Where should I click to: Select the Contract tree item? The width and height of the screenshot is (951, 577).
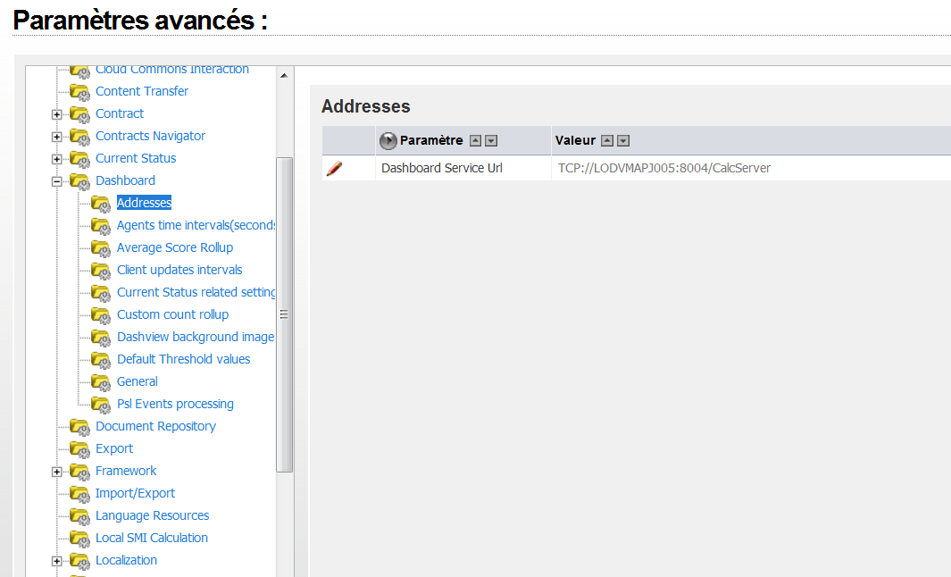(120, 113)
